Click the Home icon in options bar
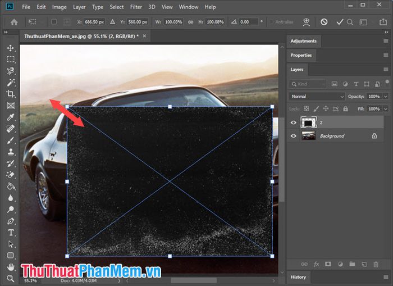The height and width of the screenshot is (286, 393). coord(14,22)
